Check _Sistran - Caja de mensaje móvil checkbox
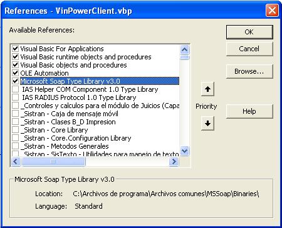Screen dimensions: 282x228 pyautogui.click(x=15, y=114)
